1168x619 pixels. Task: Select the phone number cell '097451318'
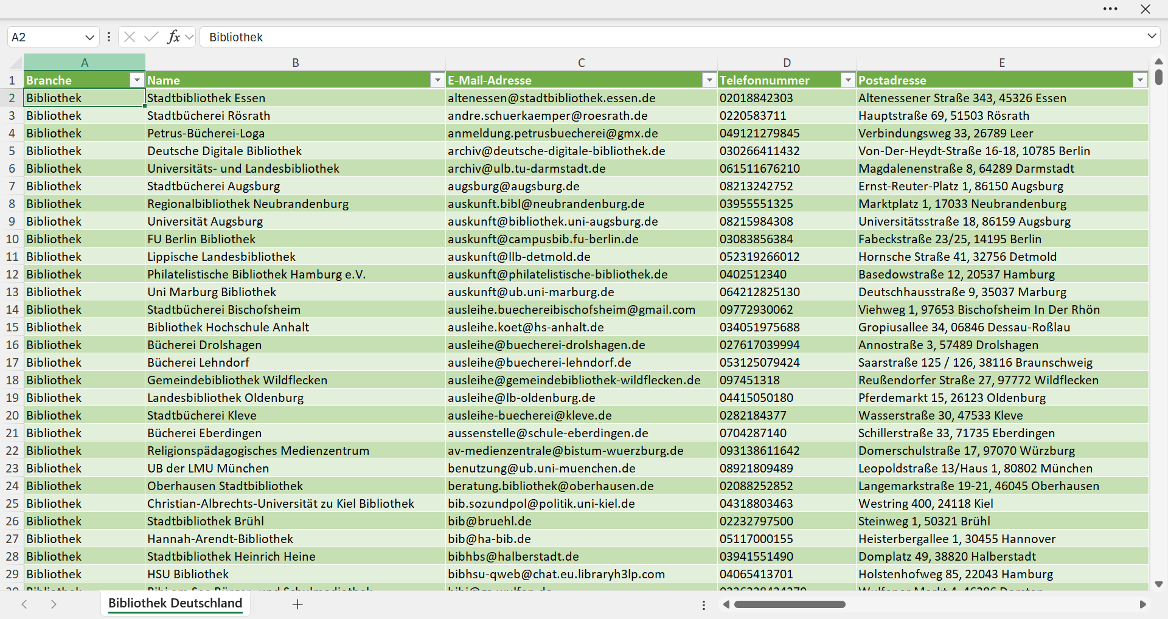tap(787, 380)
